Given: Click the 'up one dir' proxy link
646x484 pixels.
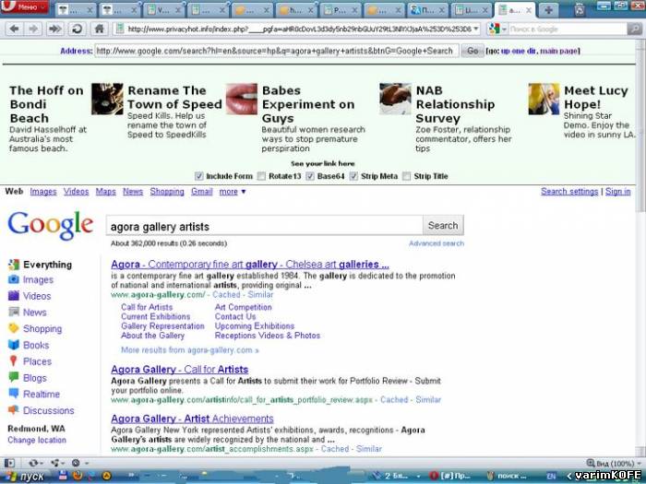Looking at the screenshot, I should click(x=519, y=51).
